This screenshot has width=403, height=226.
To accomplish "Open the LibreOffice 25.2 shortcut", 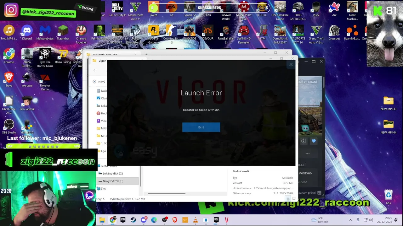I will point(9,105).
